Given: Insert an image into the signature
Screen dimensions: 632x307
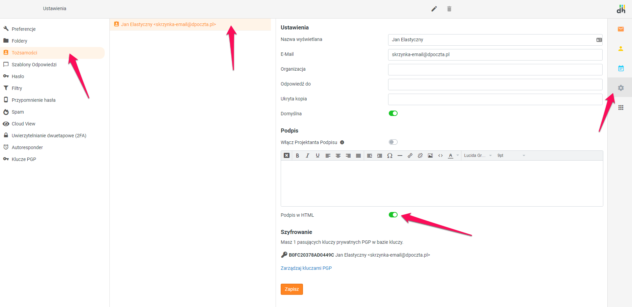Looking at the screenshot, I should (430, 156).
